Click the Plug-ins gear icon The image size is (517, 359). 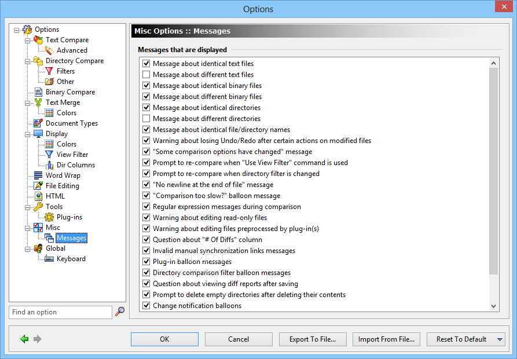[49, 217]
